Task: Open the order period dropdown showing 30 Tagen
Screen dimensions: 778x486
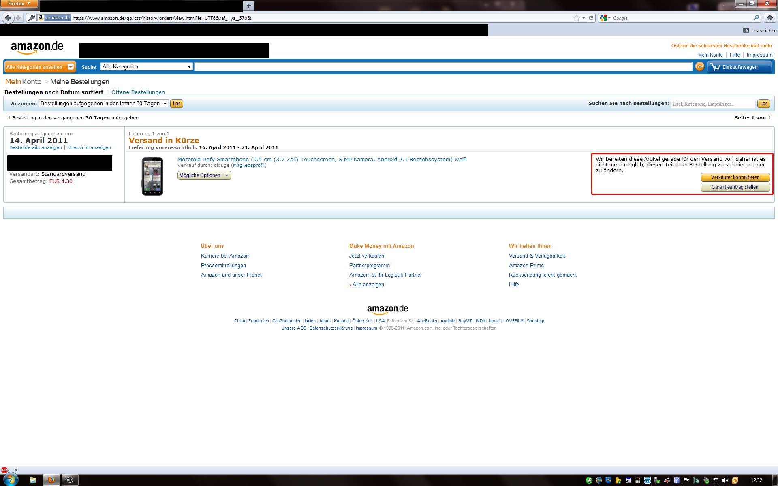Action: tap(103, 104)
